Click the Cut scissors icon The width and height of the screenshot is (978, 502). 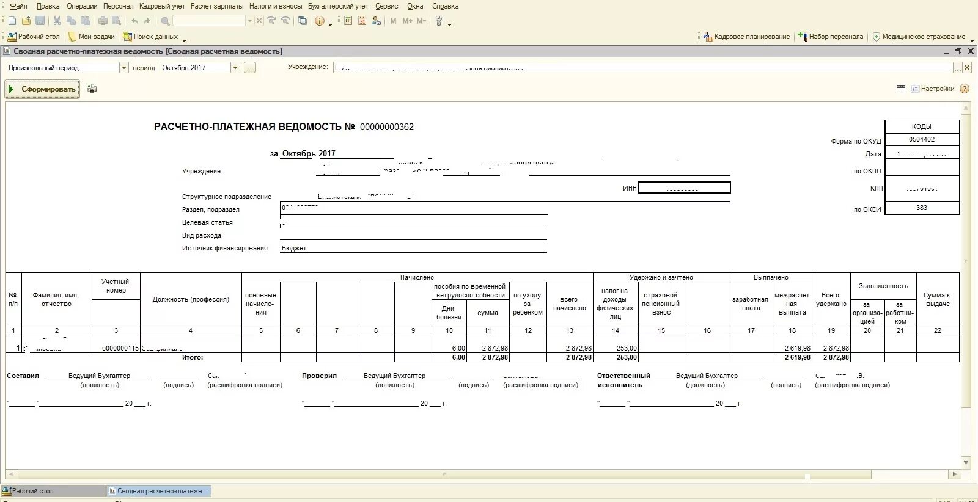[57, 21]
